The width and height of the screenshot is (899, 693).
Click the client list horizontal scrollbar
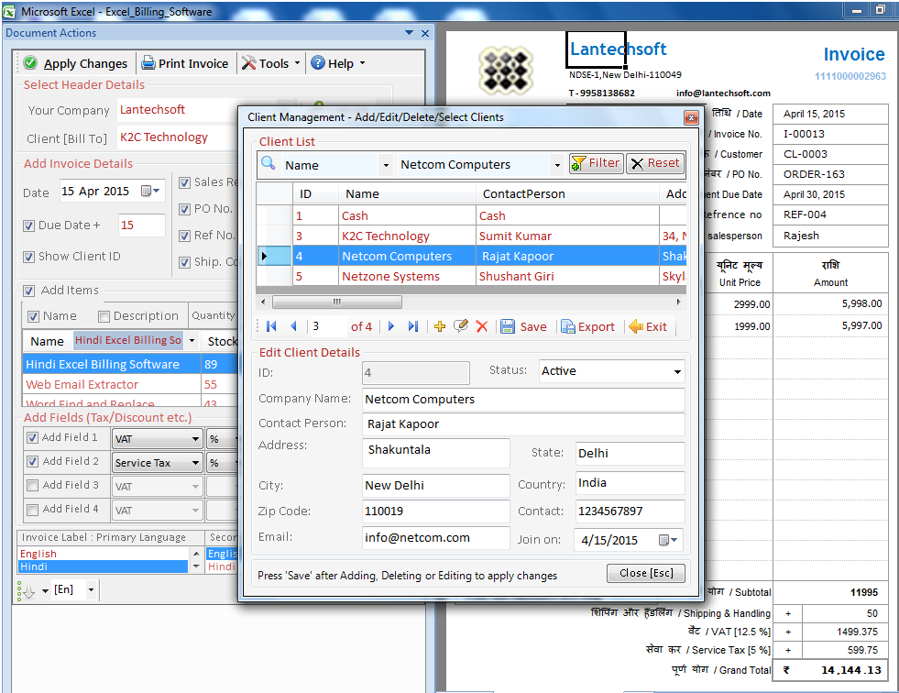337,302
